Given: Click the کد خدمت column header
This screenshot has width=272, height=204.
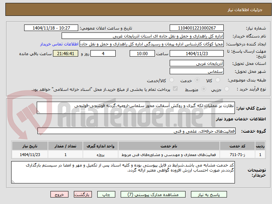Looking at the screenshot, I should click(237, 146).
